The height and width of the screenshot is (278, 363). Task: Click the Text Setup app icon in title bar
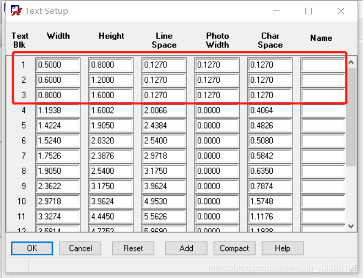[17, 11]
